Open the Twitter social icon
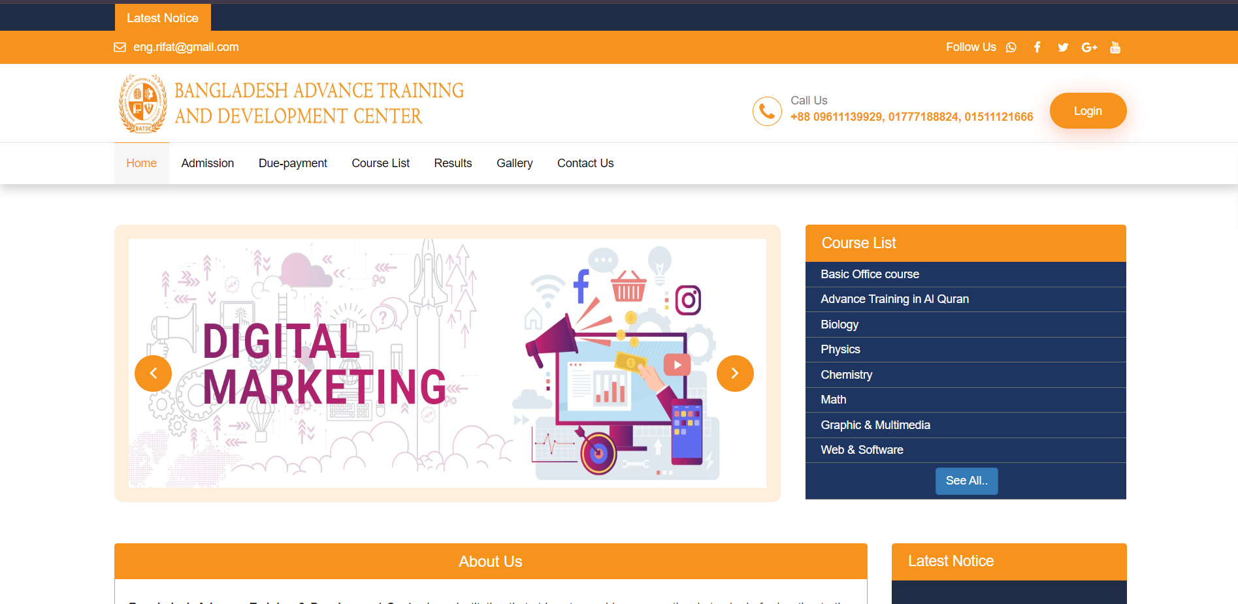 (x=1063, y=47)
